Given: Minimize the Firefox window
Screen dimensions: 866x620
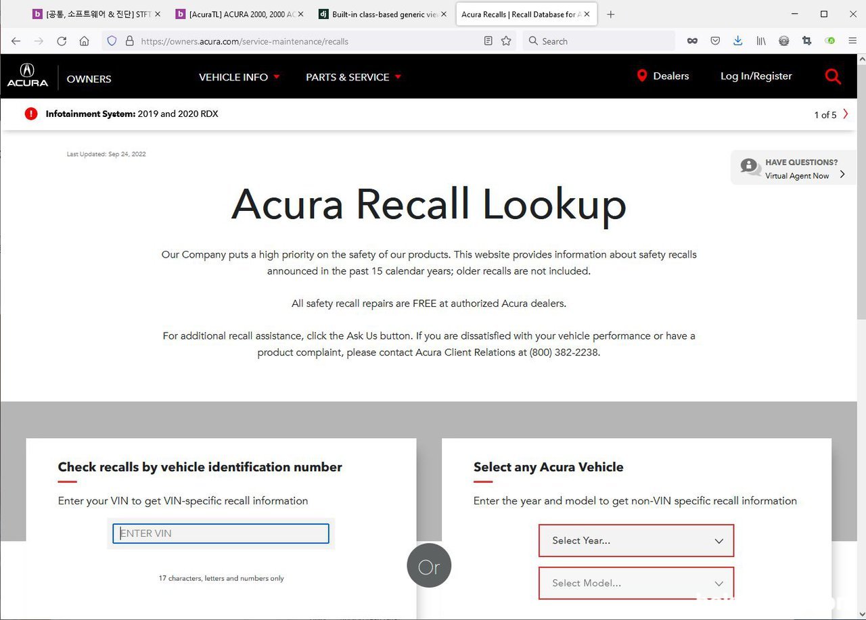Looking at the screenshot, I should tap(795, 14).
